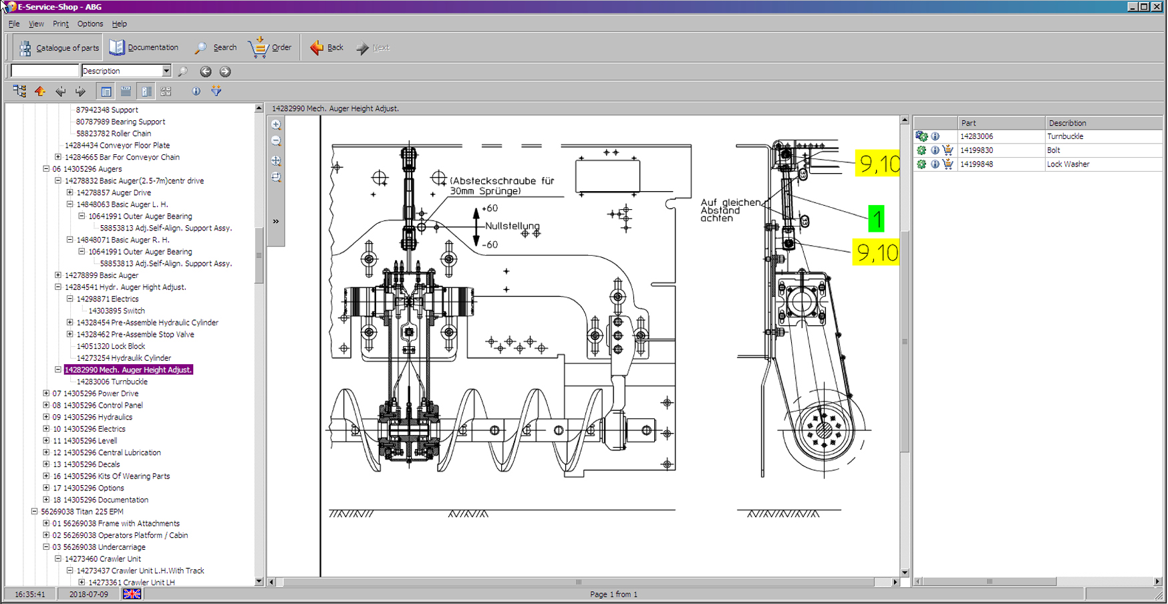The width and height of the screenshot is (1168, 604).
Task: Open the Description search-type dropdown
Action: click(166, 71)
